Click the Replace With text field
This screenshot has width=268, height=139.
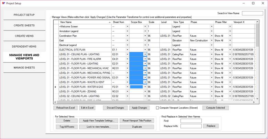click(191, 126)
